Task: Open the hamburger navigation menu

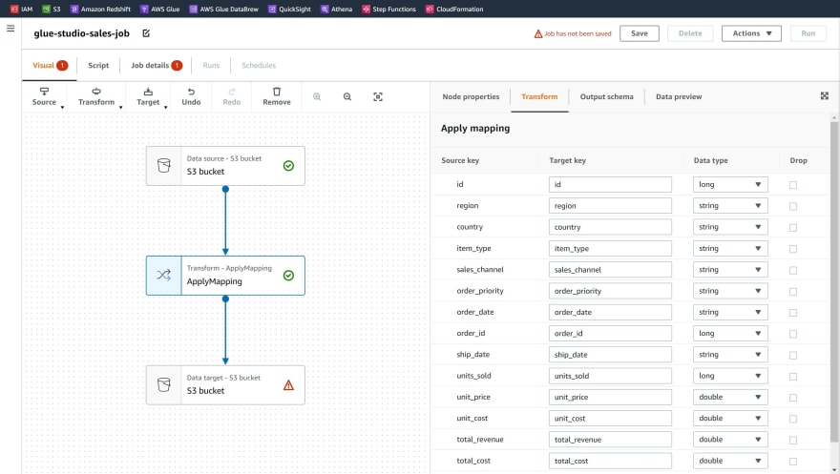Action: tap(10, 29)
